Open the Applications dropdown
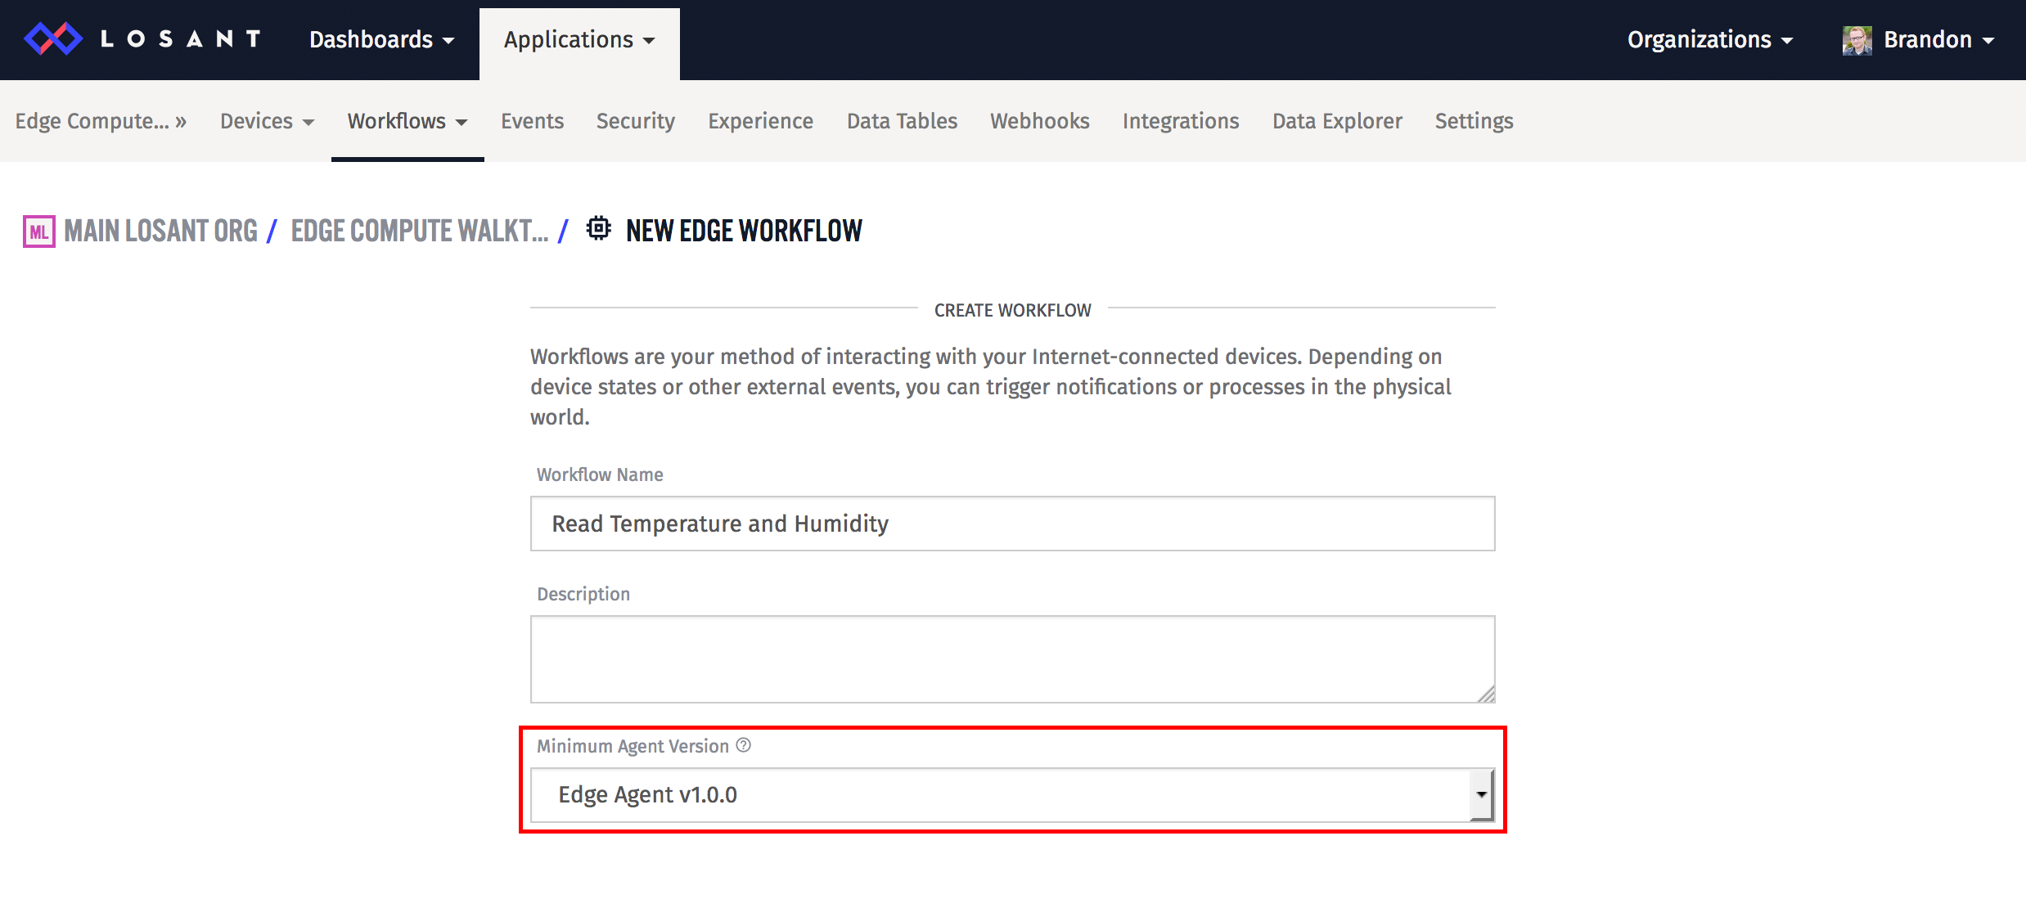Image resolution: width=2026 pixels, height=908 pixels. point(579,39)
